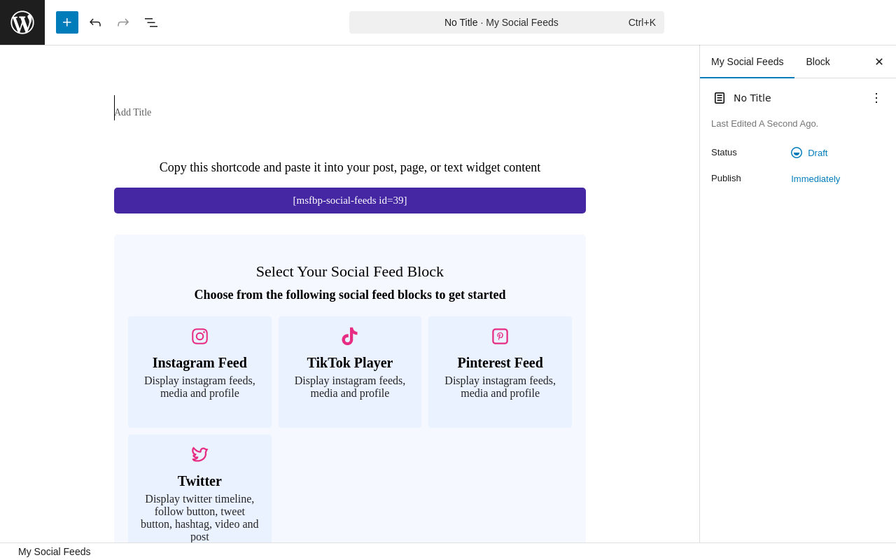Open the command palette search bar
Viewport: 896px width, 560px height.
tap(507, 22)
